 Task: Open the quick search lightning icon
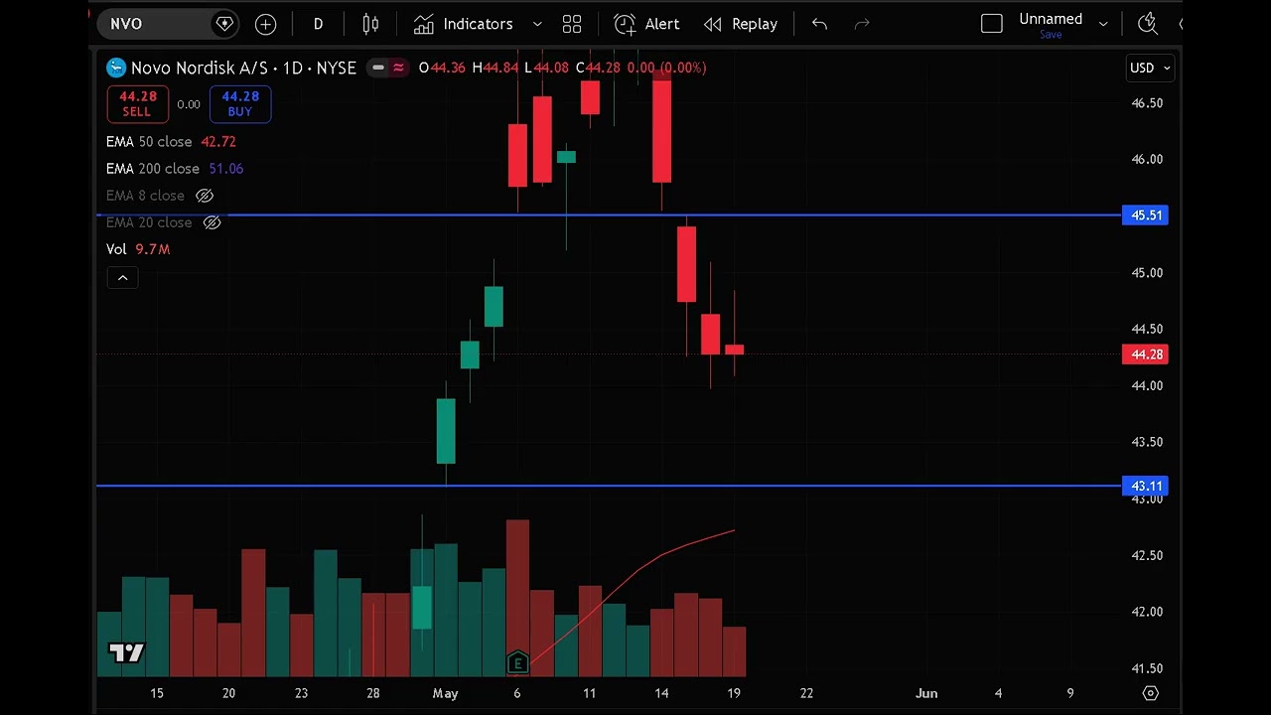tap(1148, 24)
